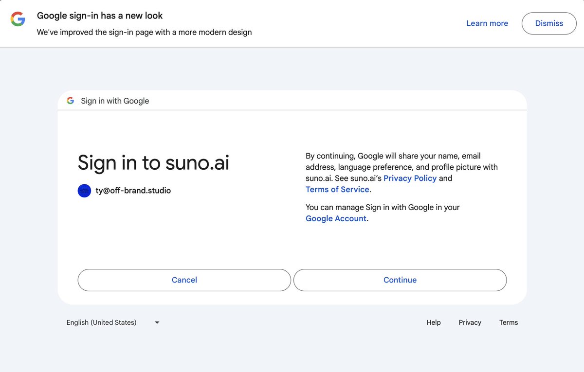Open the language dropdown arrow
584x372 pixels.
click(157, 322)
